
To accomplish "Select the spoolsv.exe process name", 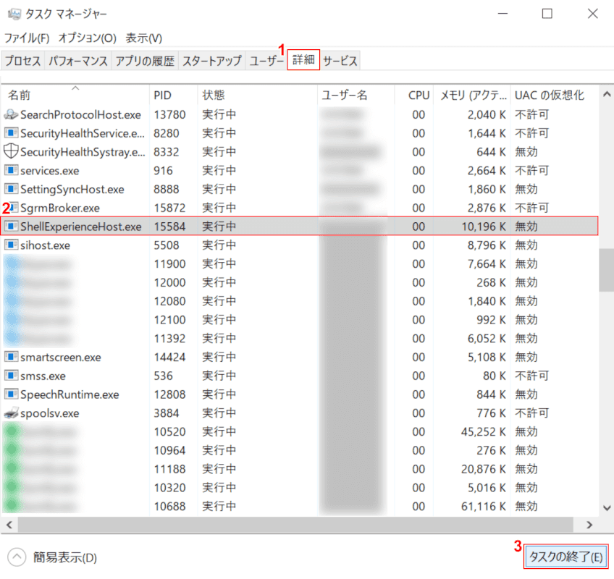I will point(50,413).
